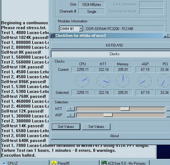
Task: Click the Bank Interleave field in CPU-Z
Action: pos(151,4)
